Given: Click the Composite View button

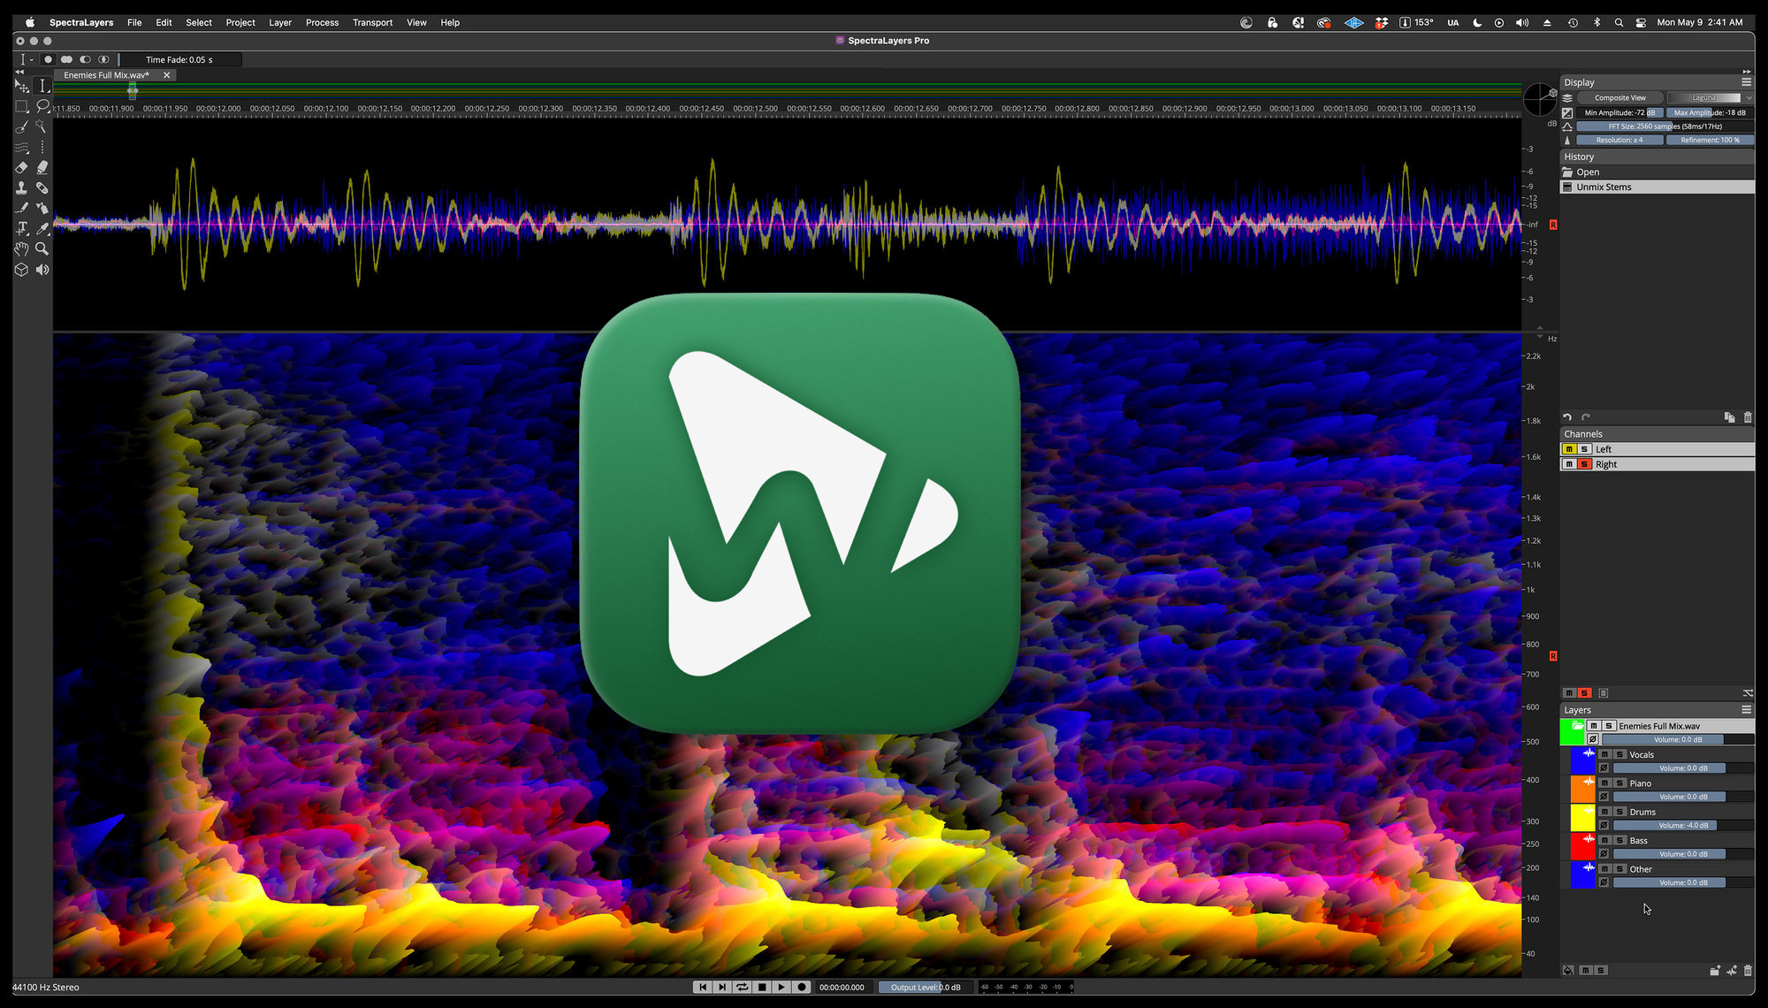Looking at the screenshot, I should click(x=1620, y=97).
